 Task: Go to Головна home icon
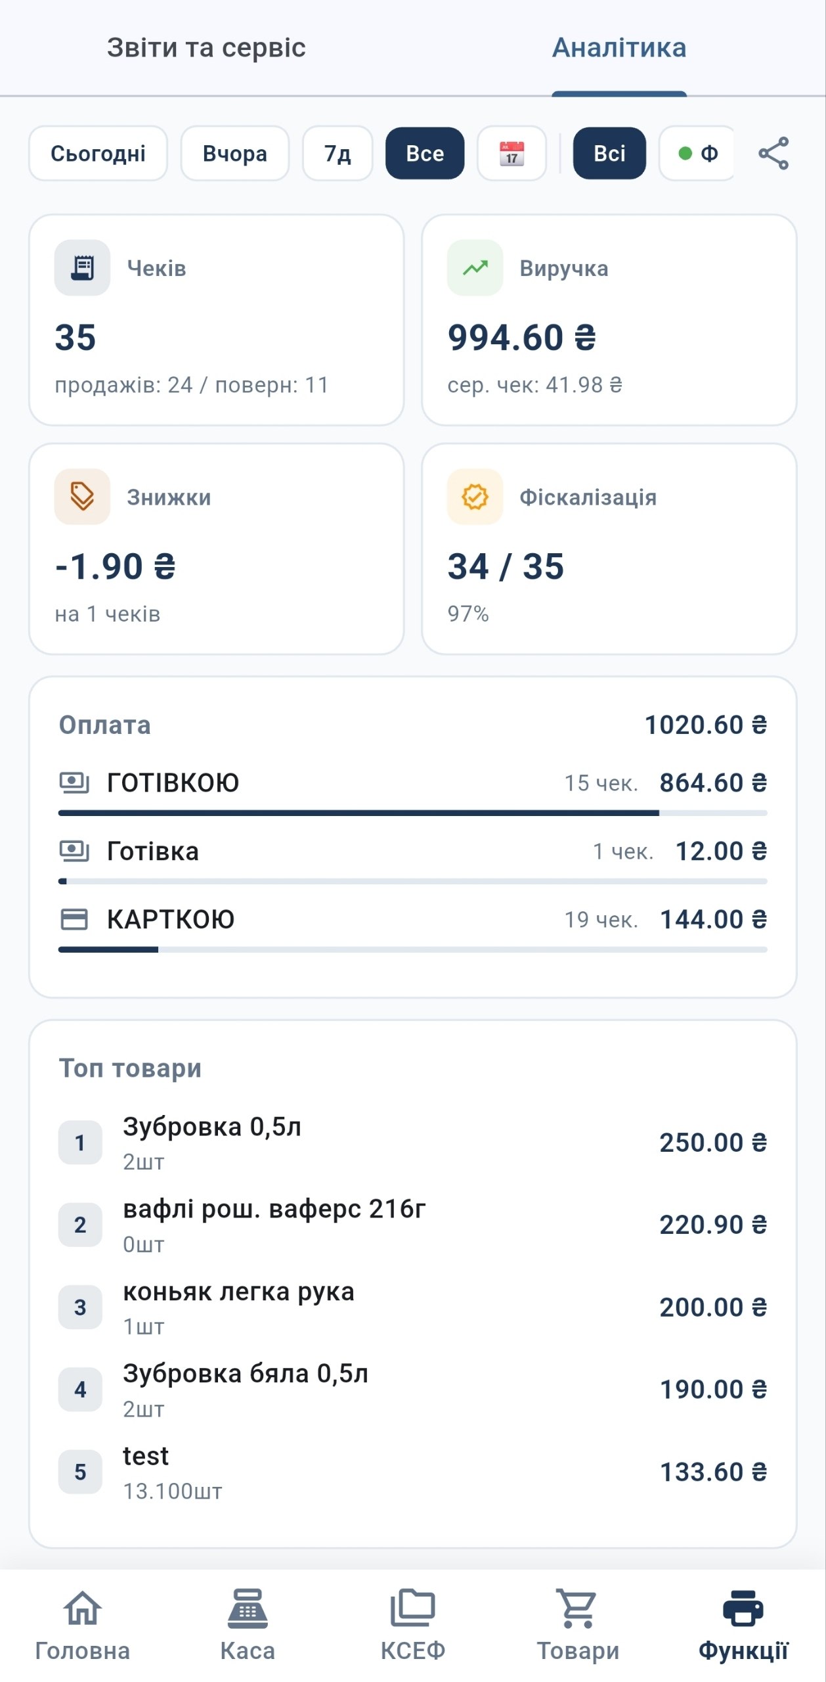point(83,1608)
